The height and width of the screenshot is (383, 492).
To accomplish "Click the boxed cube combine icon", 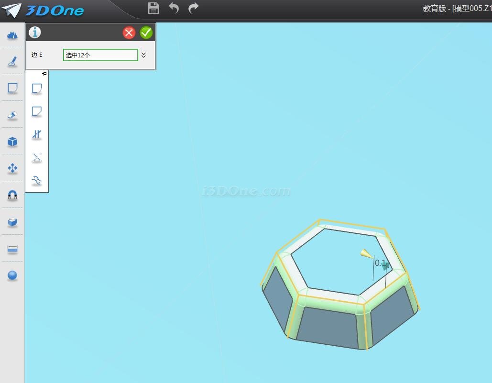I will pyautogui.click(x=12, y=222).
